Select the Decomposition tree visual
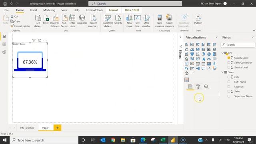 [198, 68]
